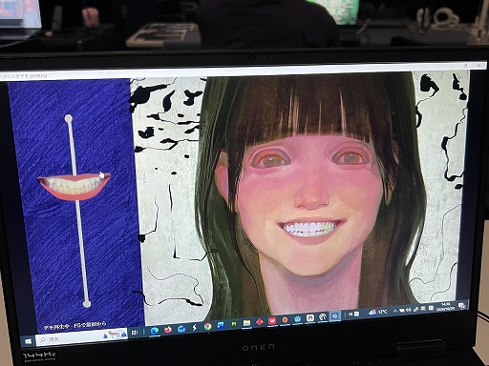This screenshot has height=366, width=489.
Task: Launch Firefox from the taskbar
Action: pyautogui.click(x=168, y=330)
